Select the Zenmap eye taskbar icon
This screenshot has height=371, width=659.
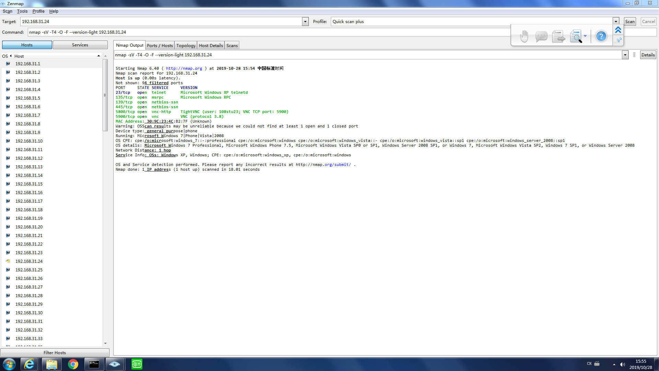click(115, 364)
